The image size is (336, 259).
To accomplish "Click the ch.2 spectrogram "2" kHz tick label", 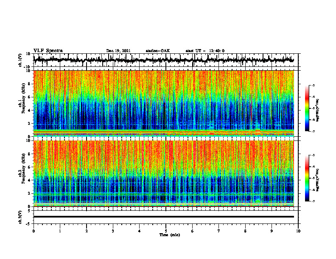I will click(29, 193).
